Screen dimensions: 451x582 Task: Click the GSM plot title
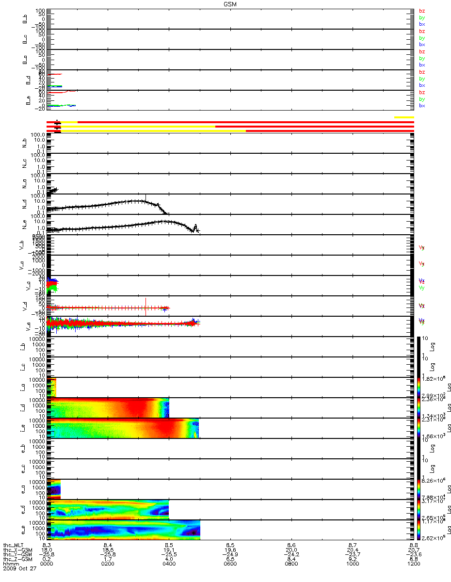[230, 3]
